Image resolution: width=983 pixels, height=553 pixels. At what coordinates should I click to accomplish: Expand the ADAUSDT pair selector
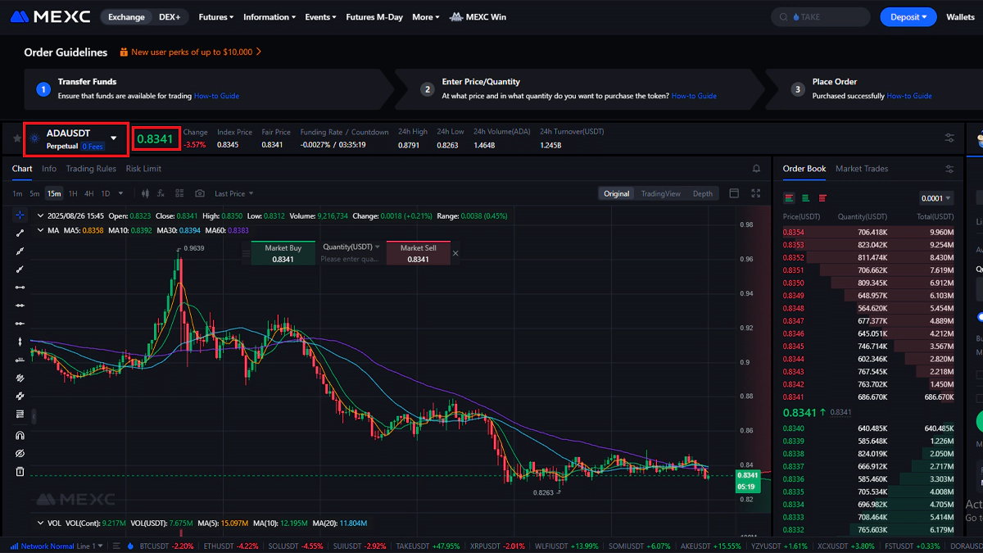tap(114, 138)
